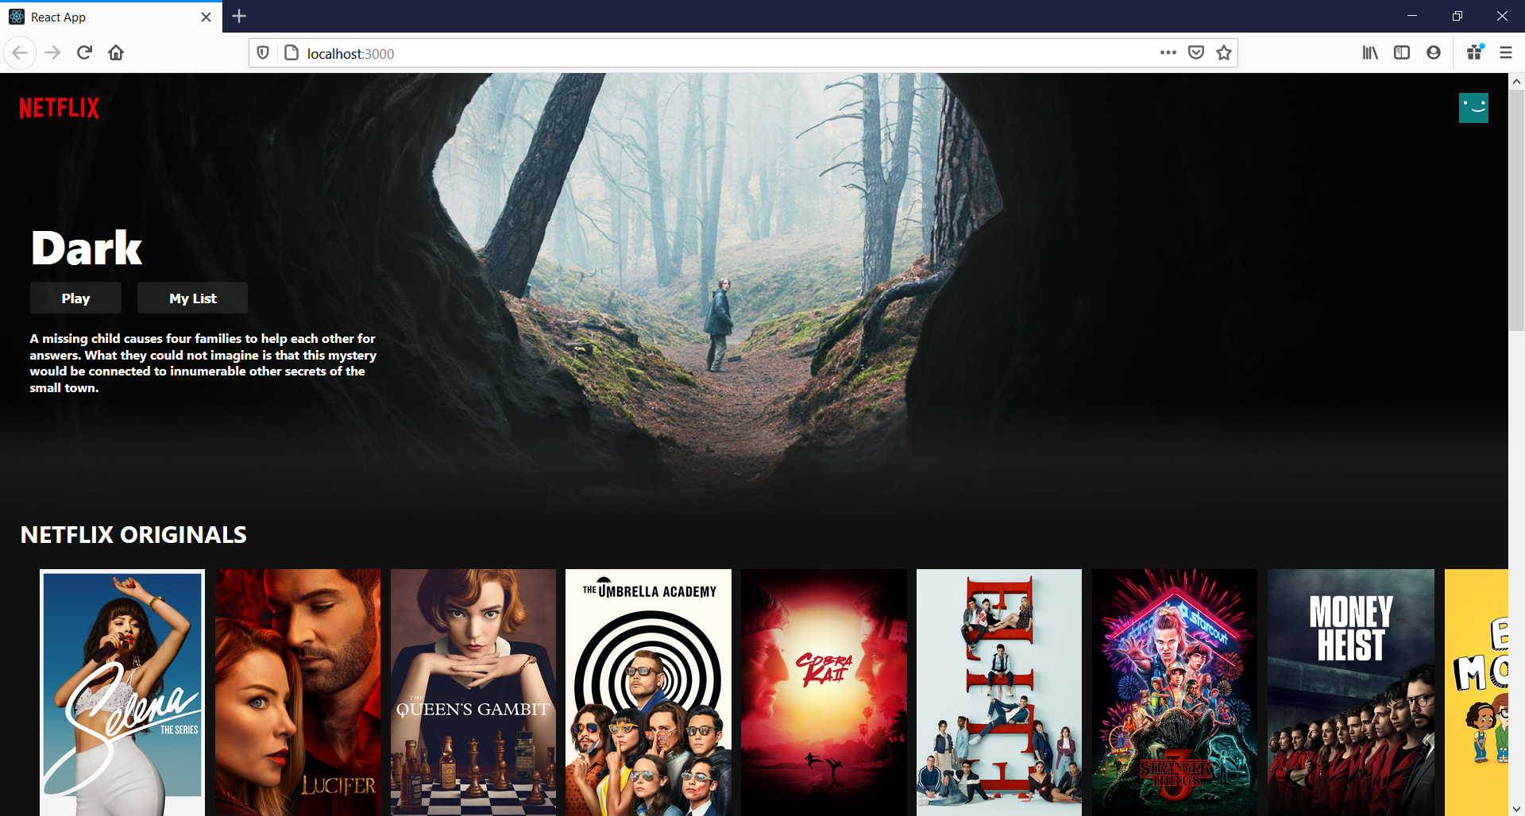Click the browser forward arrow
This screenshot has height=816, width=1525.
[x=52, y=53]
